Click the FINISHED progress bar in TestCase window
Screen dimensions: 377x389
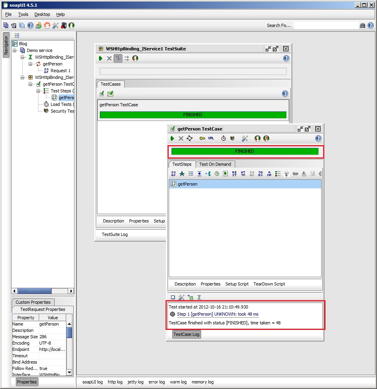coord(245,151)
